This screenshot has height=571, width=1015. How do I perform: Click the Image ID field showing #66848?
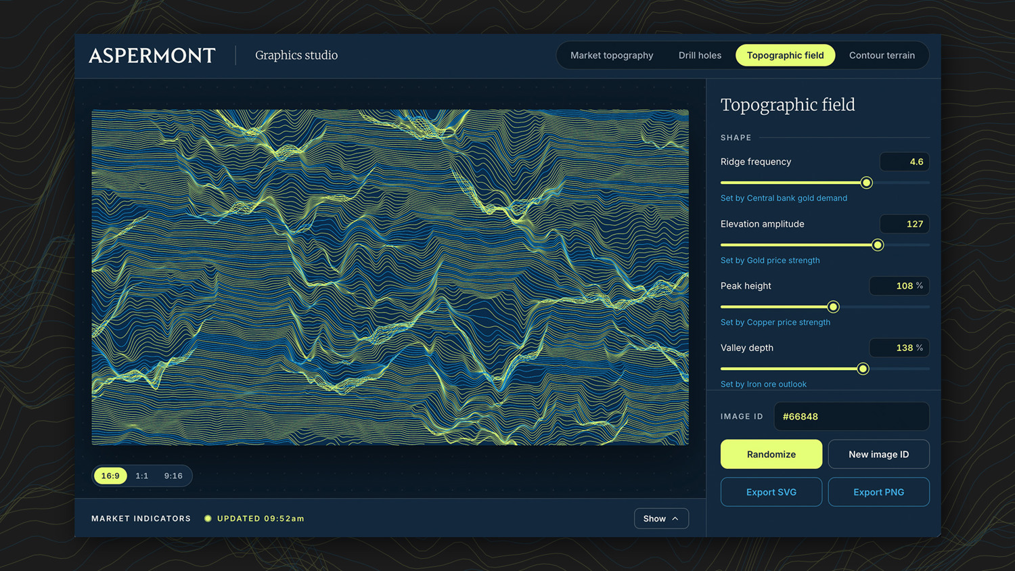(851, 417)
